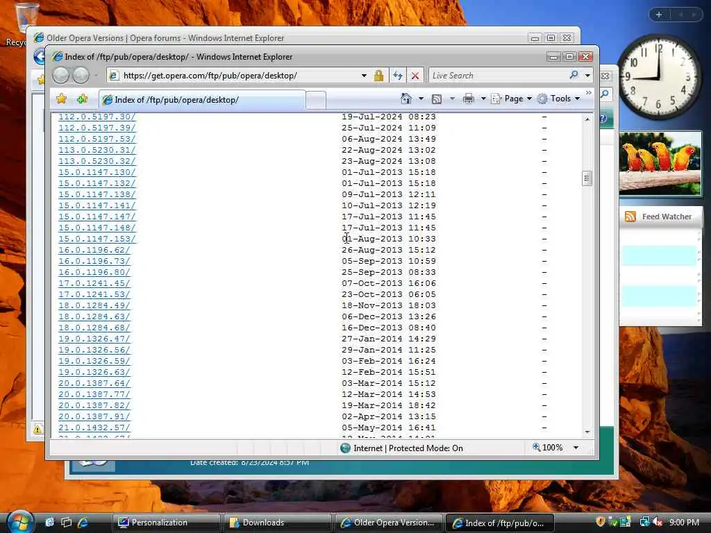
Task: Click the scrollbar down arrow
Action: click(587, 432)
